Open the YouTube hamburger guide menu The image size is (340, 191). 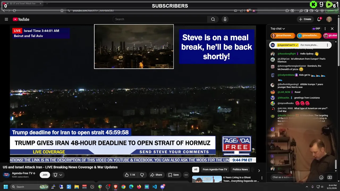[6, 19]
